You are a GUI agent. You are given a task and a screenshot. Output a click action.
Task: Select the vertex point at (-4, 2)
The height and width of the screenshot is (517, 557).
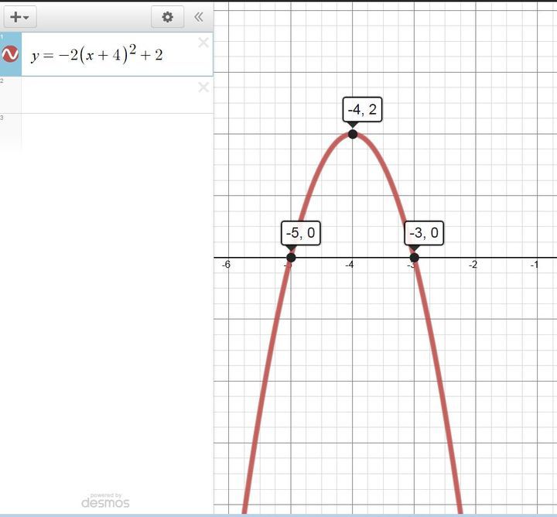point(353,134)
